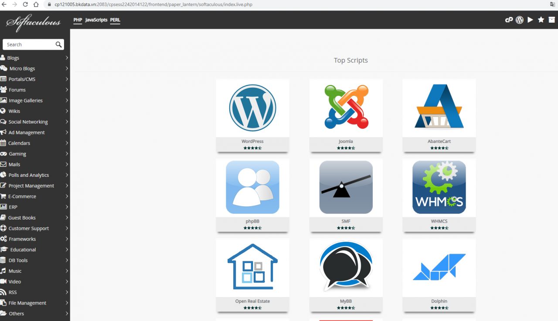Click the RSS feed icon
The height and width of the screenshot is (321, 558).
pos(3,292)
